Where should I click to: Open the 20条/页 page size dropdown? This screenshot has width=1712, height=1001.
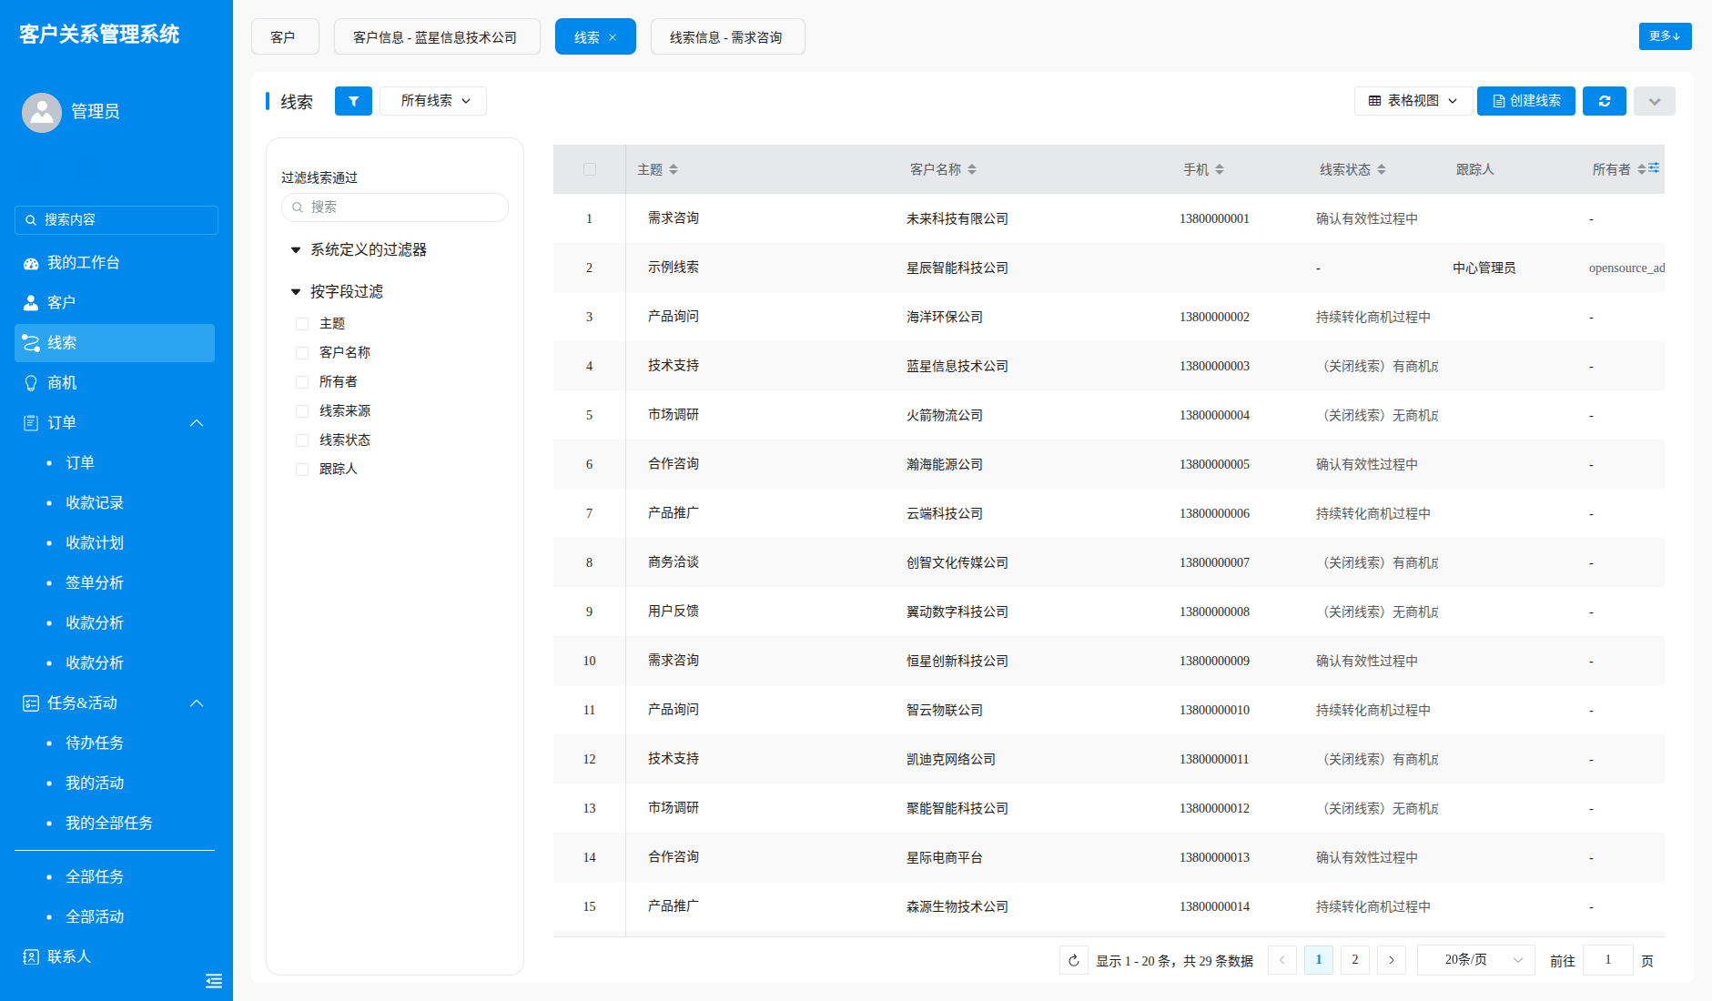pyautogui.click(x=1476, y=960)
